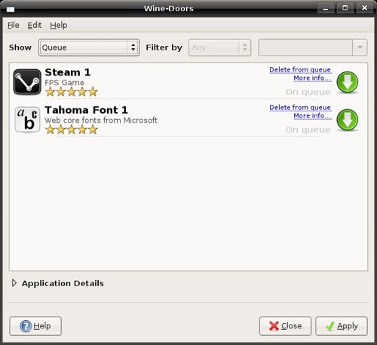Maximize the Wine-Doors window
The height and width of the screenshot is (345, 377).
(345, 8)
